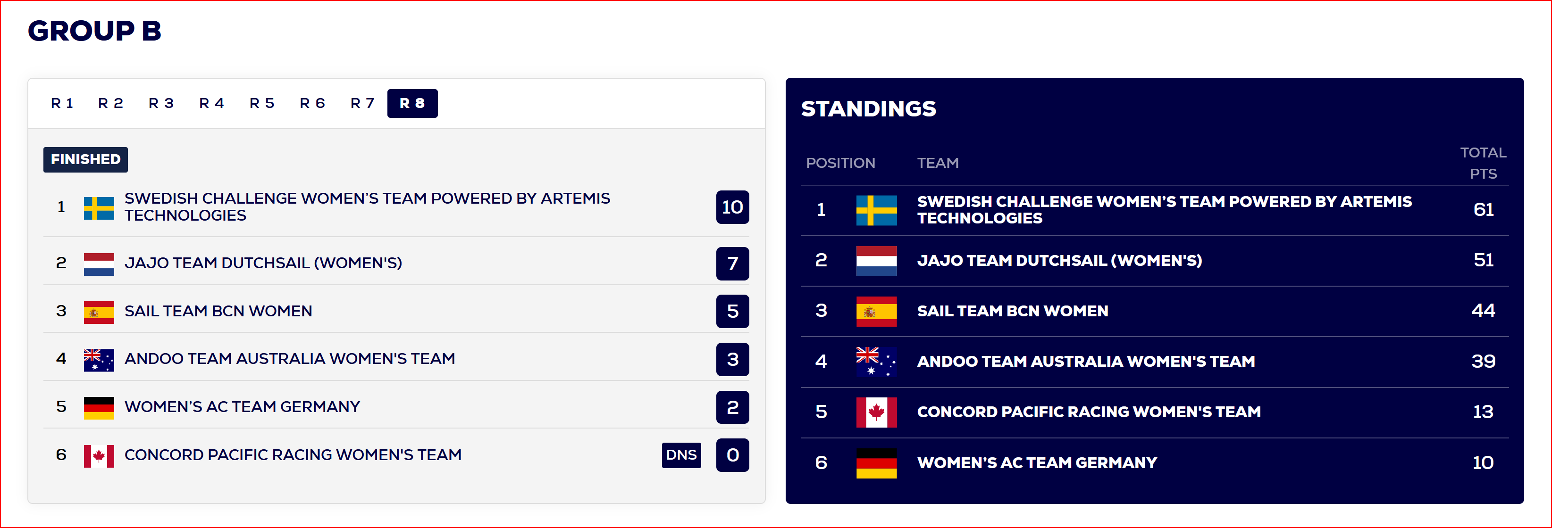Select the R 5 race tab
This screenshot has width=1552, height=528.
tap(262, 104)
